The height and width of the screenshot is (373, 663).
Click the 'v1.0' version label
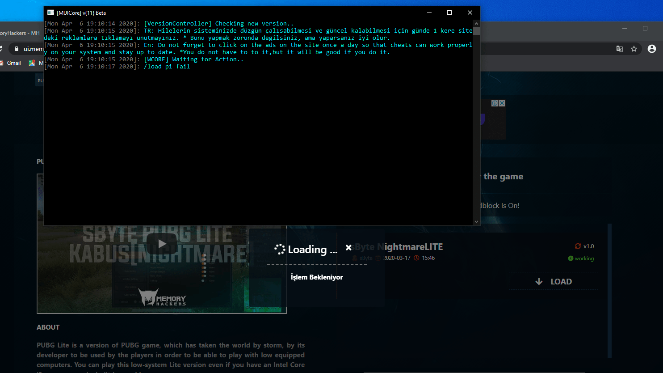tap(589, 246)
